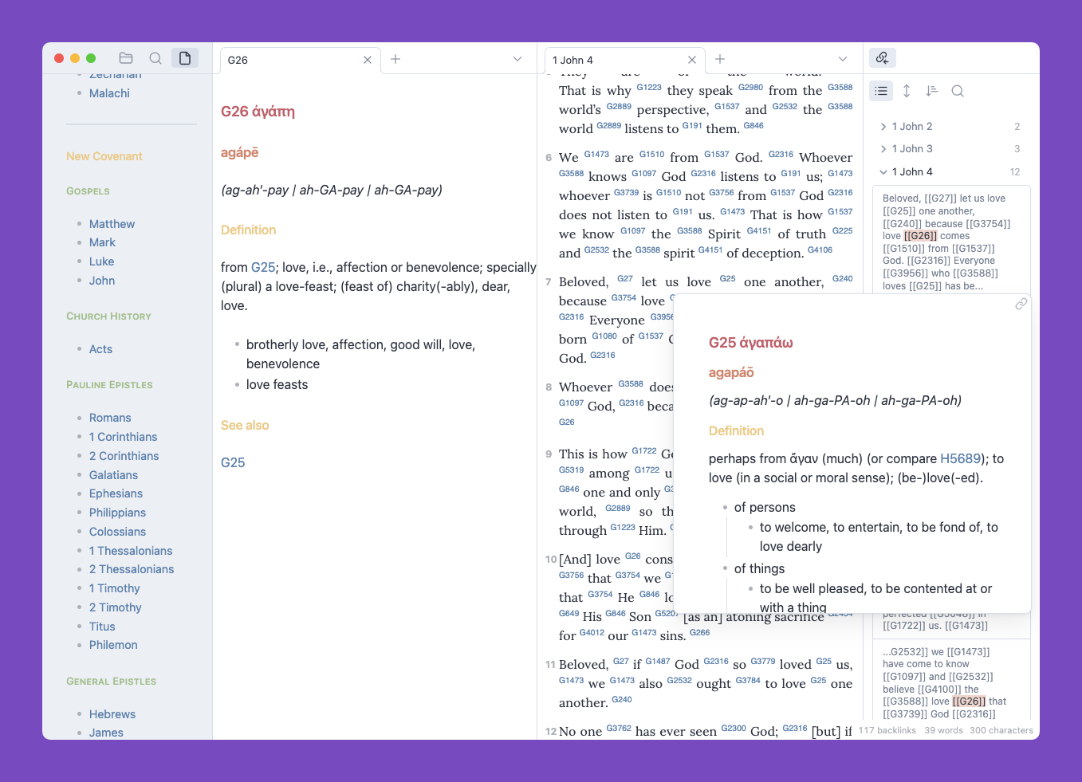The width and height of the screenshot is (1082, 782).
Task: Toggle show more context arrows icon
Action: pos(907,91)
